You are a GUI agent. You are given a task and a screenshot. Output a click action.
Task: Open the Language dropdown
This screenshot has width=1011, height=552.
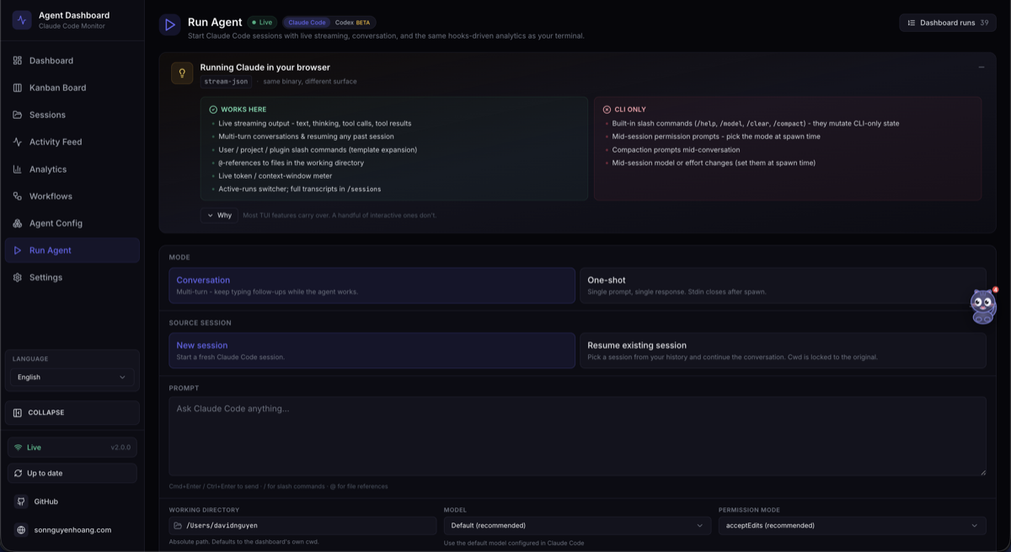[72, 377]
